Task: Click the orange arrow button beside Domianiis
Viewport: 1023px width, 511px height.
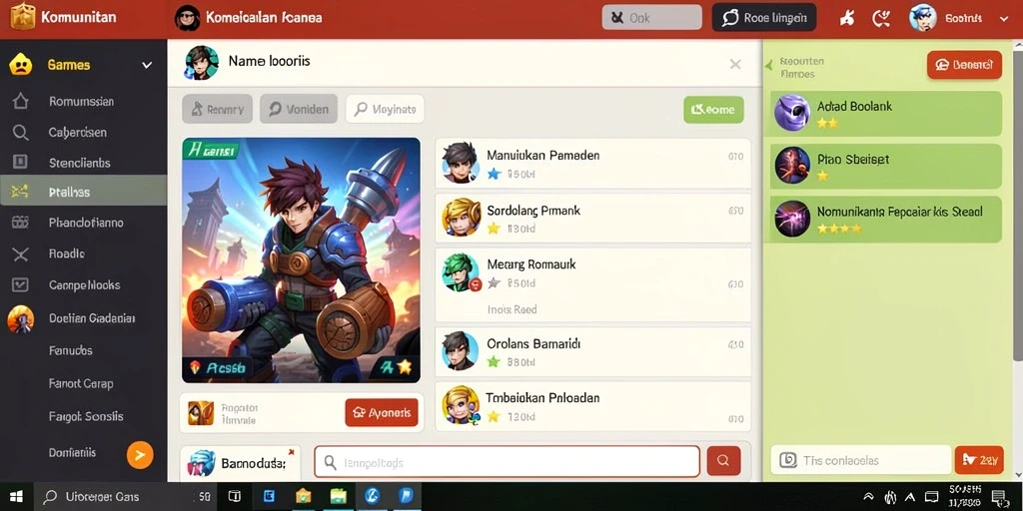Action: coord(140,455)
